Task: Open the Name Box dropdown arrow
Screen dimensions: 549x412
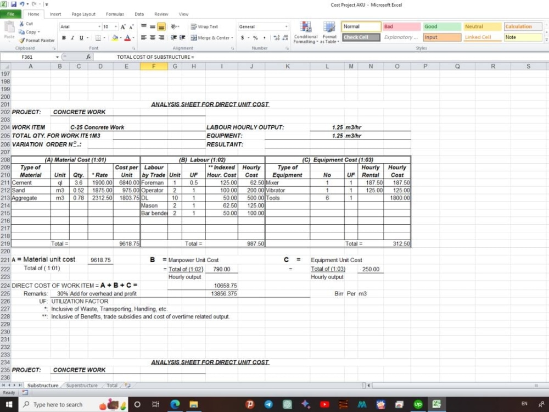Action: [57, 57]
